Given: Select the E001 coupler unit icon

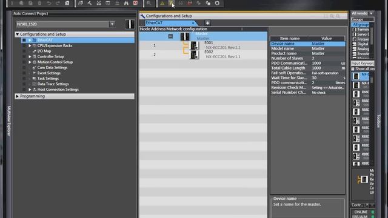Looking at the screenshot, I should click(194, 45).
